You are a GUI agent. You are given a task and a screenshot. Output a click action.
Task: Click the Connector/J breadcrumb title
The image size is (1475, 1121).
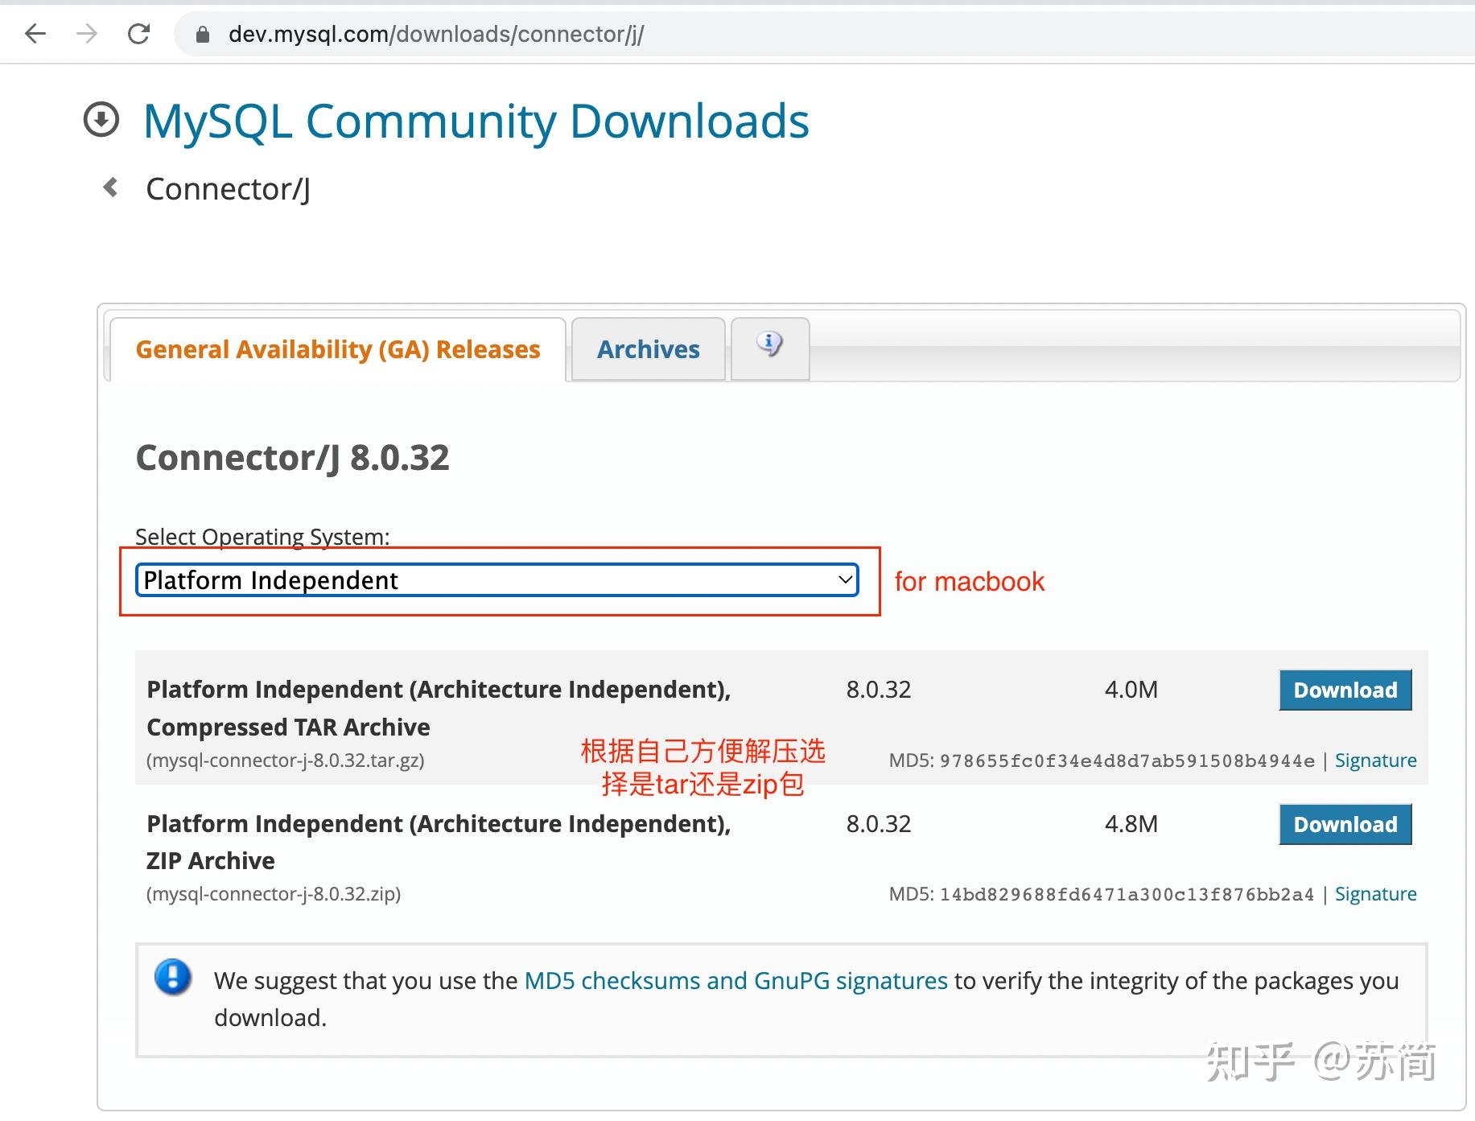[228, 189]
